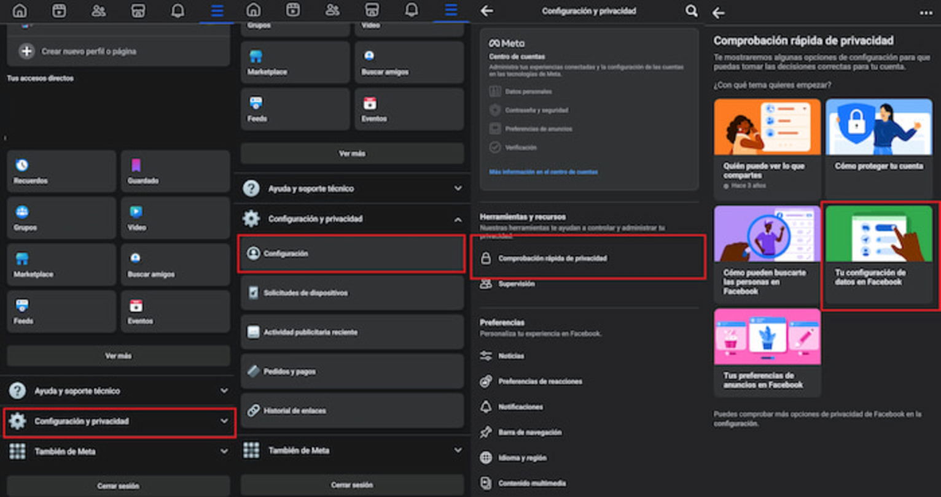Open Verificación in Centro de cuentas

click(513, 147)
